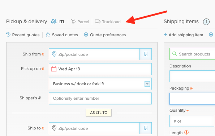Click Add shipping item
Viewport: 215px width, 136px height.
(x=183, y=35)
